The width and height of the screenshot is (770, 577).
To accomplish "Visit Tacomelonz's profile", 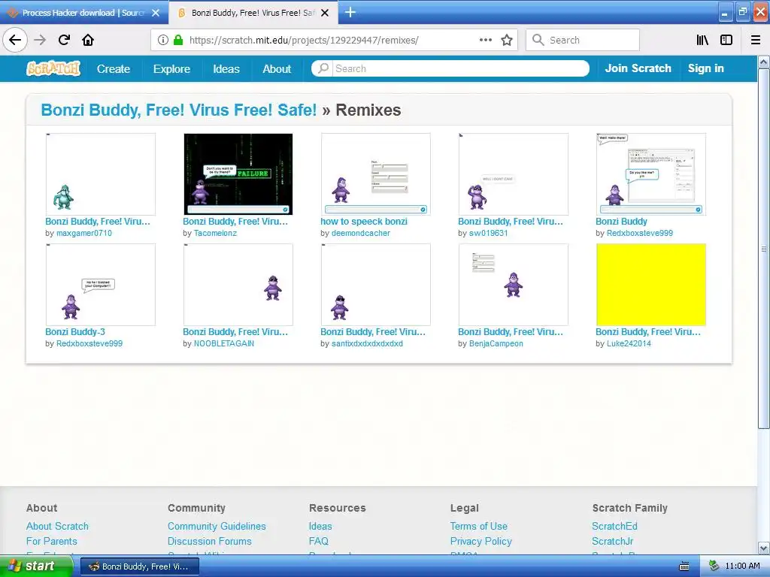I will (215, 233).
